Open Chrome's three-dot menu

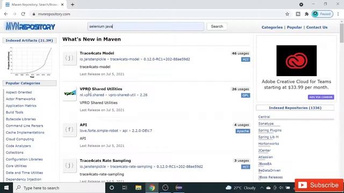(338, 14)
